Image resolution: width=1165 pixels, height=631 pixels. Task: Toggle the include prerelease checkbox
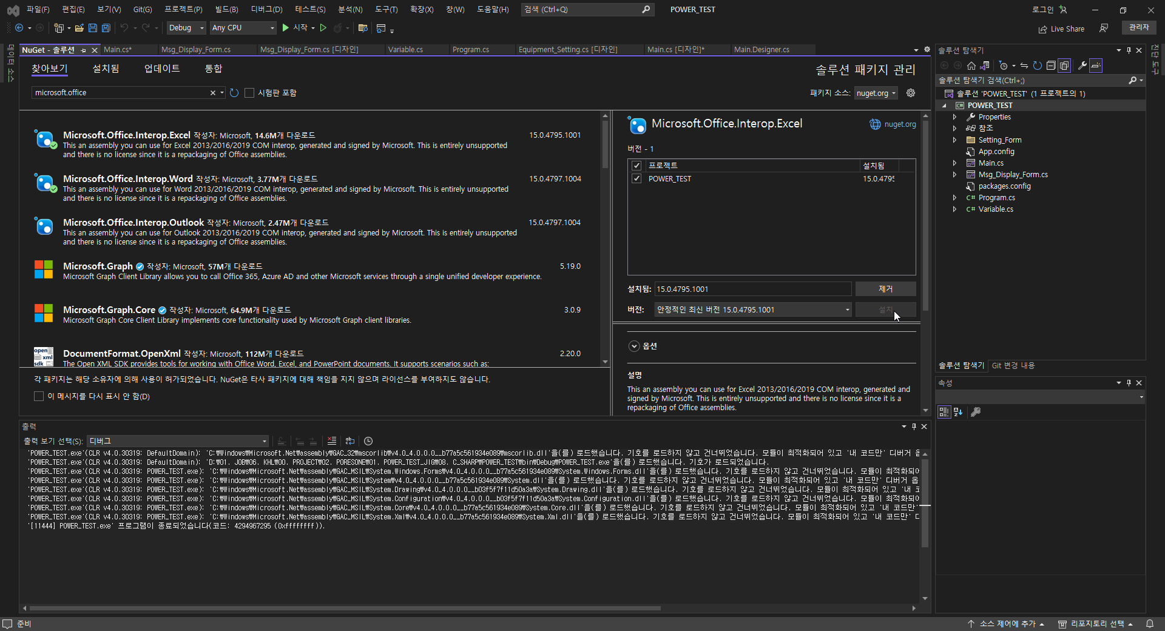[249, 93]
